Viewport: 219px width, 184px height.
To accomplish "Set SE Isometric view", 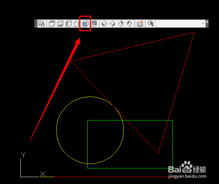I will 112,24.
